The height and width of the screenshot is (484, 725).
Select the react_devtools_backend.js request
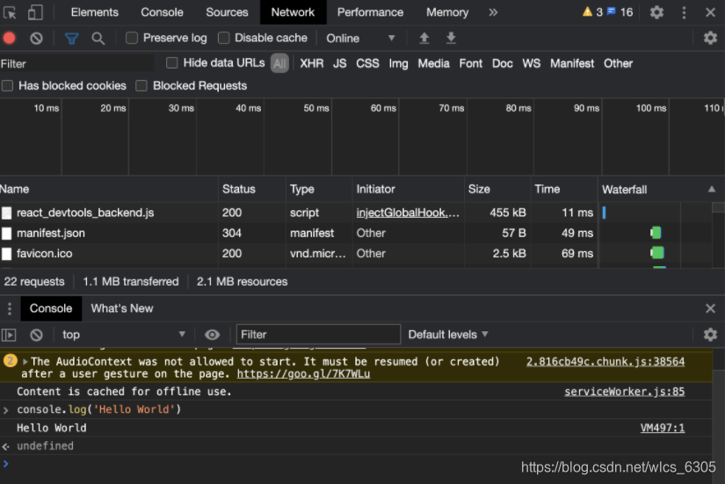85,213
